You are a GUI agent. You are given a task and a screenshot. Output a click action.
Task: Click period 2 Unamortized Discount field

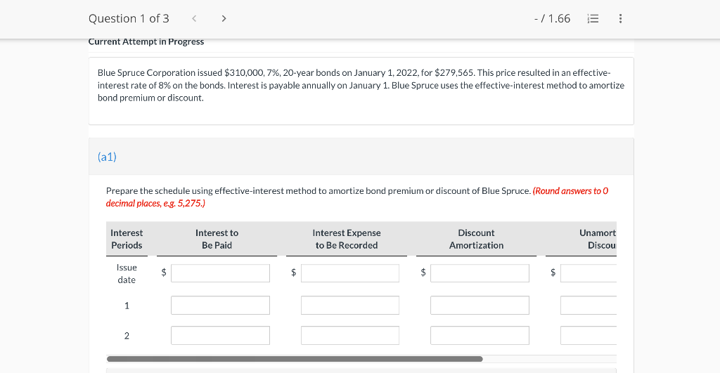589,335
